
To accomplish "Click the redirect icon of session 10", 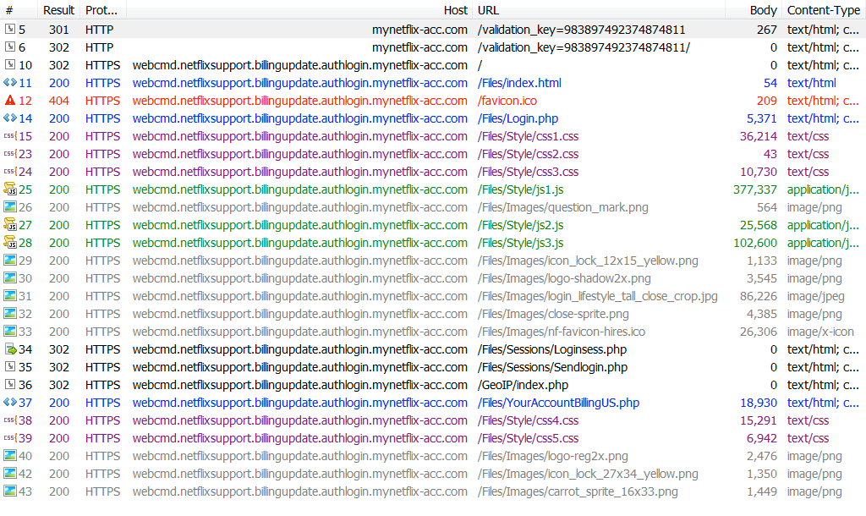I will (10, 64).
